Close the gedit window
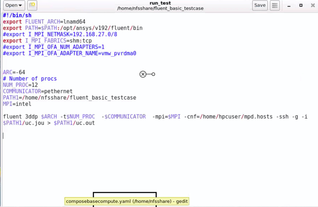Image resolution: width=318 pixels, height=207 pixels. coord(313,5)
